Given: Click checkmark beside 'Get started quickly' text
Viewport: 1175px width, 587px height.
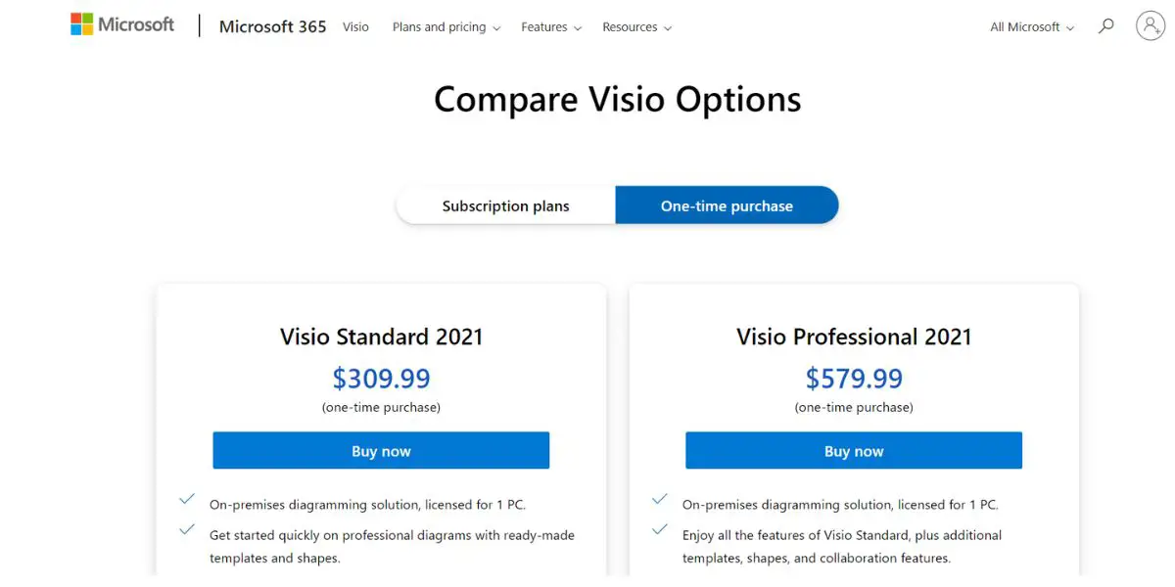Looking at the screenshot, I should point(186,529).
